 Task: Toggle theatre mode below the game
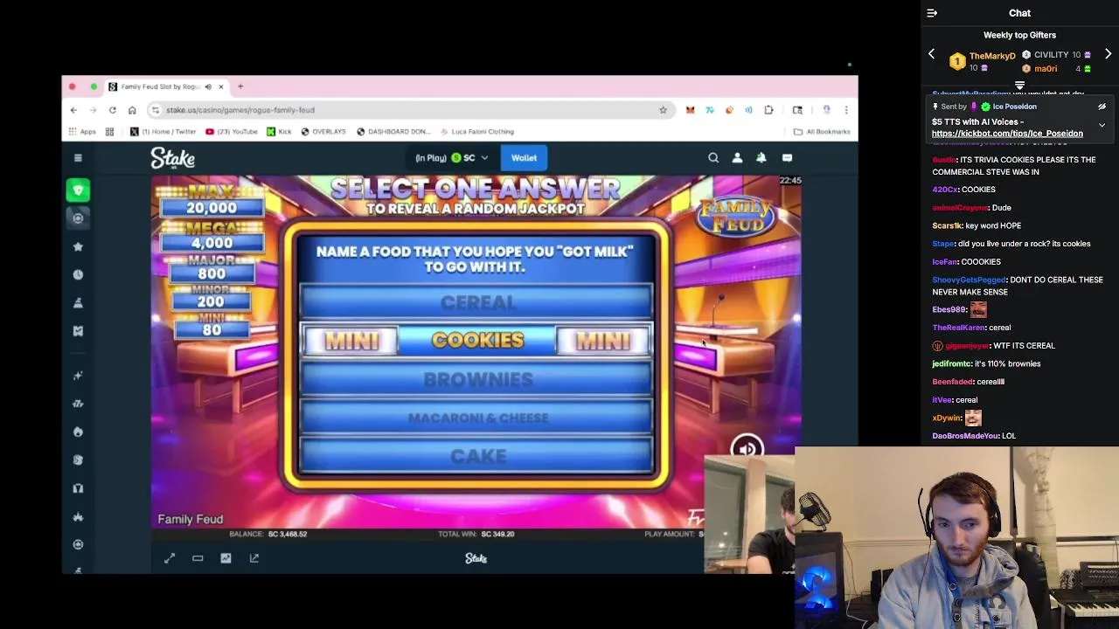pyautogui.click(x=198, y=558)
